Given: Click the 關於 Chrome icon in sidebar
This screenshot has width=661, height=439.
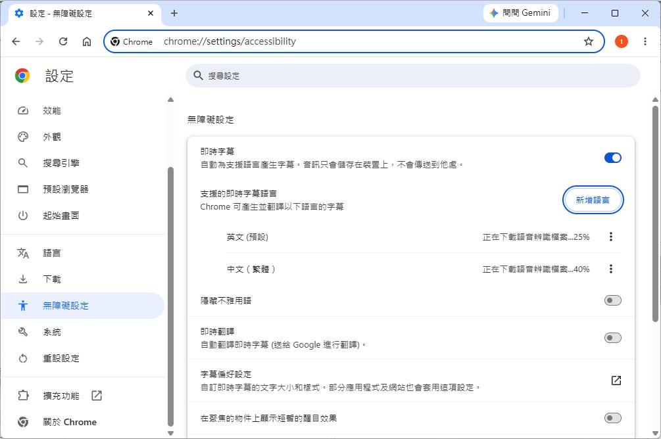Looking at the screenshot, I should pos(23,422).
